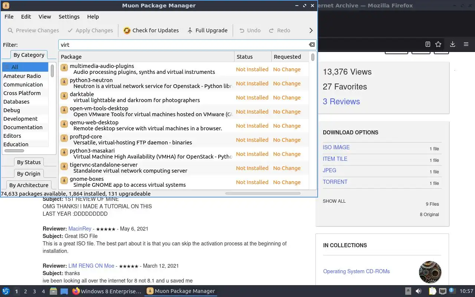Image resolution: width=475 pixels, height=297 pixels.
Task: Sort by the Requested column header
Action: (290, 57)
